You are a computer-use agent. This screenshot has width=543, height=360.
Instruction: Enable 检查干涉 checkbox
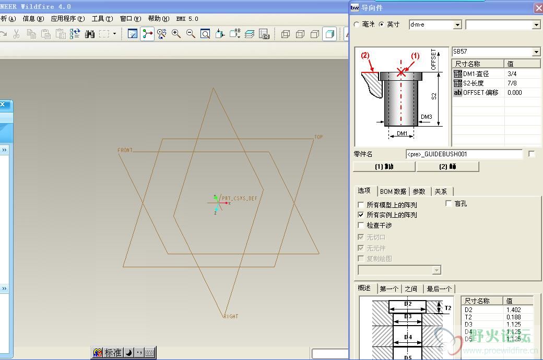[361, 225]
